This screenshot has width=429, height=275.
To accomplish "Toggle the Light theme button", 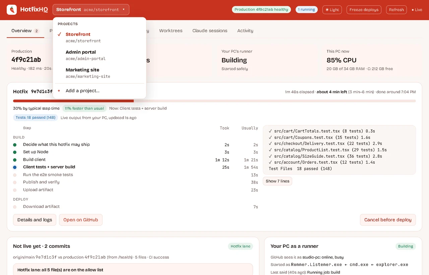I will (x=332, y=10).
